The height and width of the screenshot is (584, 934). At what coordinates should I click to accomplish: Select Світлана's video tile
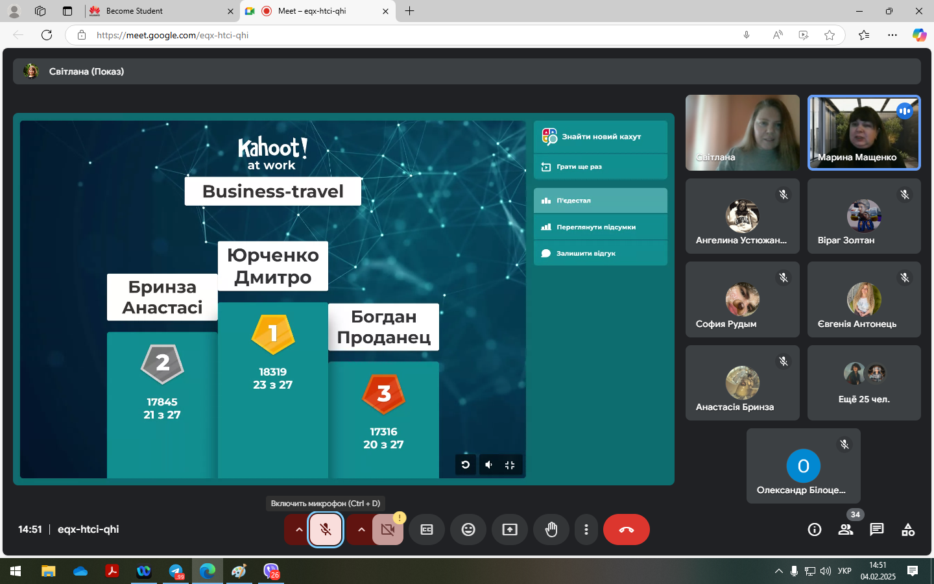[x=743, y=133]
